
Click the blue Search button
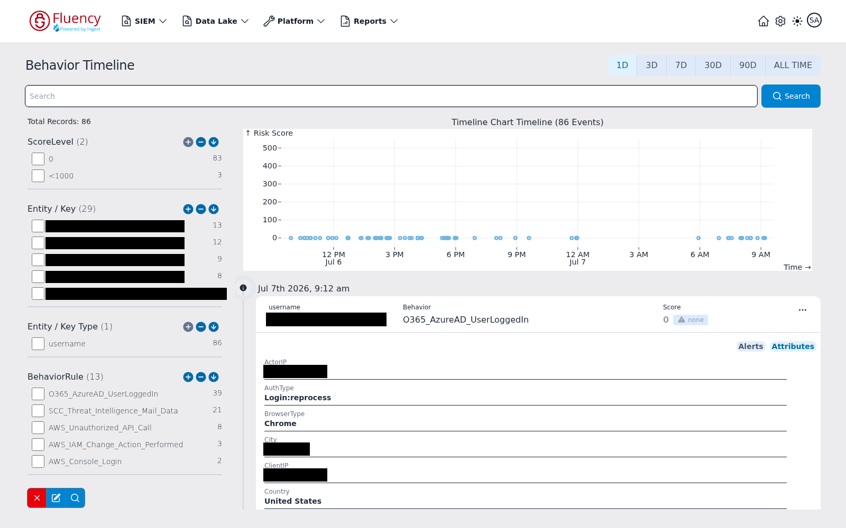791,96
